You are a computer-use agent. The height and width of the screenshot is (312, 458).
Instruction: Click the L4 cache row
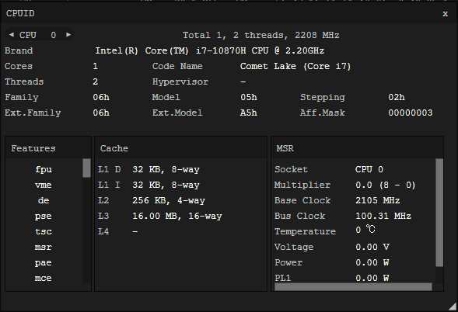(117, 231)
